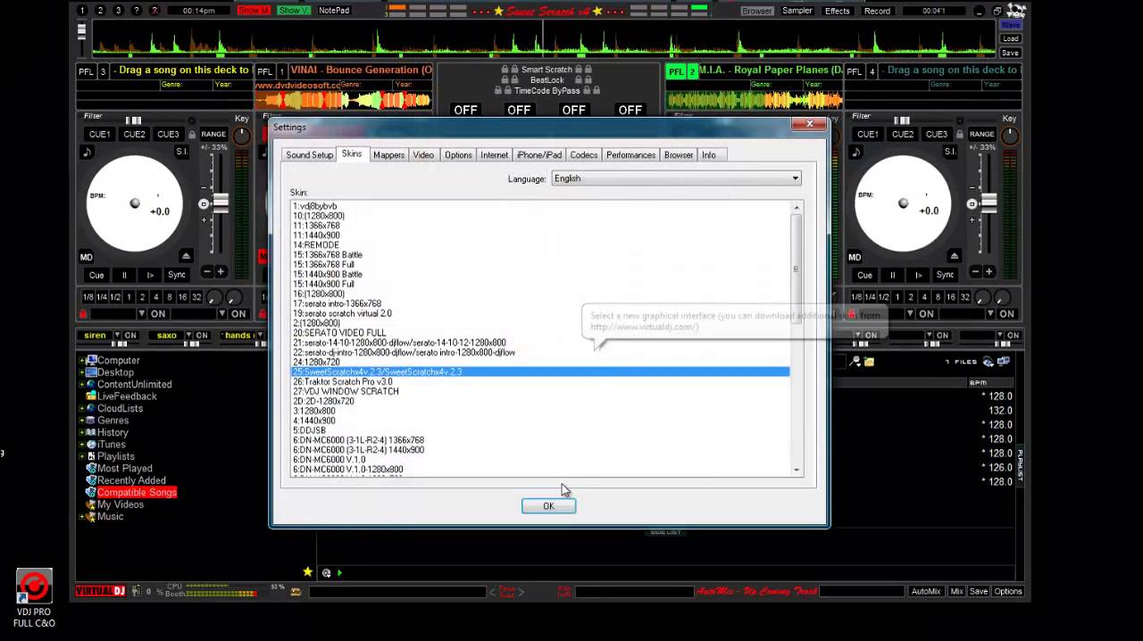The height and width of the screenshot is (641, 1143).
Task: Click the skull logo icon
Action: (x=1016, y=11)
